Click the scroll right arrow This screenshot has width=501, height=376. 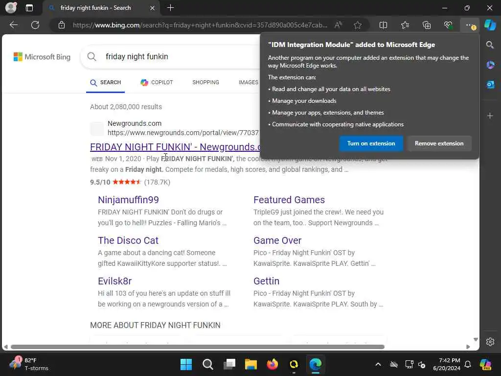(468, 347)
